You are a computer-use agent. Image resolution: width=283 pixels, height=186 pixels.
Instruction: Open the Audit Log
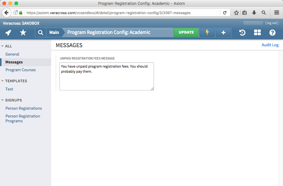[270, 45]
